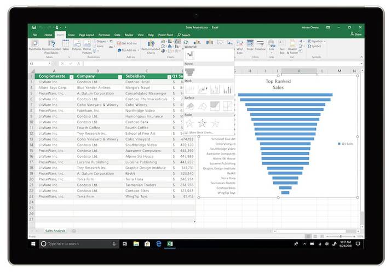Viewport: 391px width, 274px height.
Task: Click the Pictures icon
Action: pos(77,45)
